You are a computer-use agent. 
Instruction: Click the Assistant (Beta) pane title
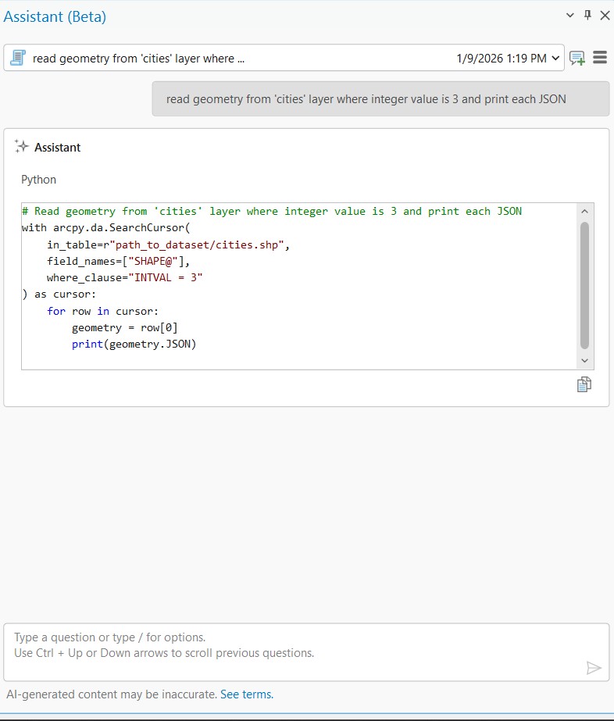[55, 16]
